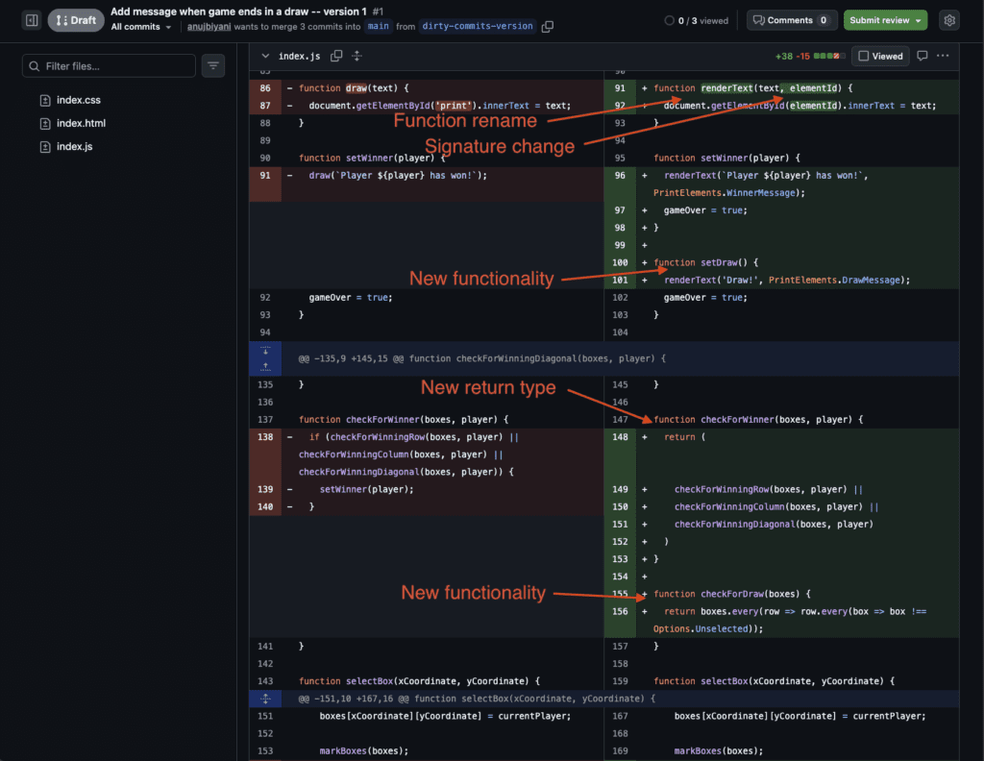
Task: Collapse the file tree sidebar icon
Action: click(32, 20)
